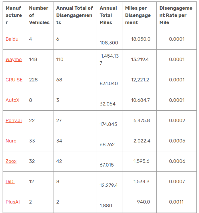This screenshot has height=213, width=199.
Task: Select PlusAI's 0.0011 disengagement rate cell
Action: (x=176, y=202)
